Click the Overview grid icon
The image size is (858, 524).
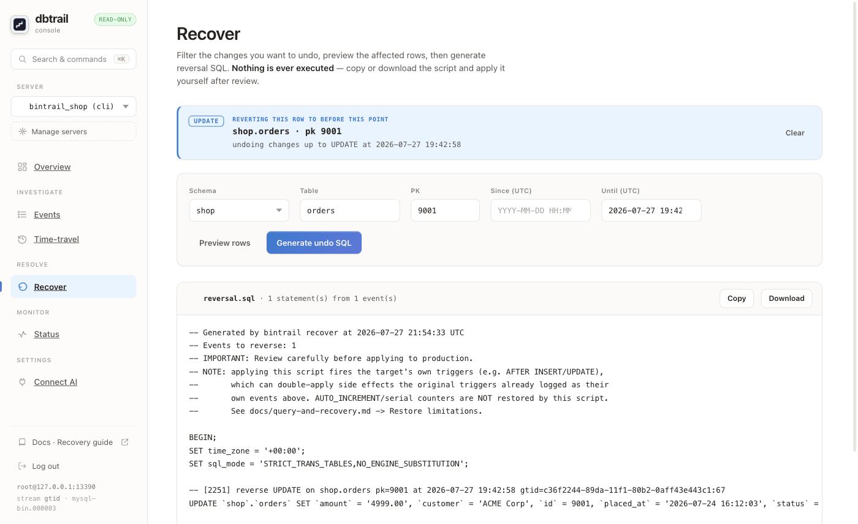tap(23, 167)
